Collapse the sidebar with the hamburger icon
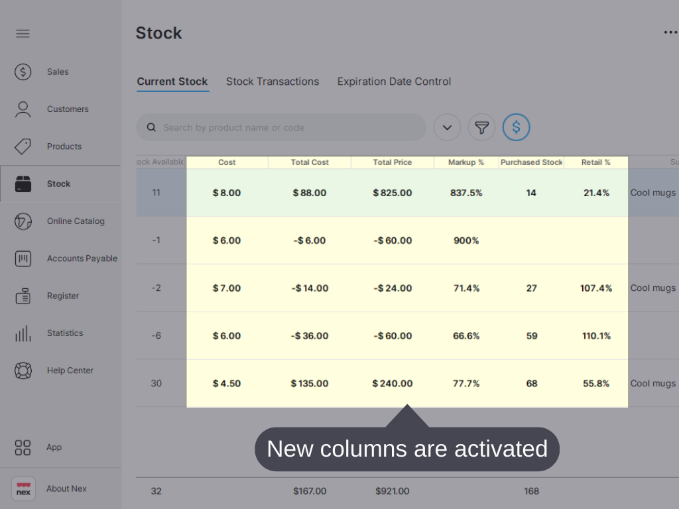679x509 pixels. point(23,33)
